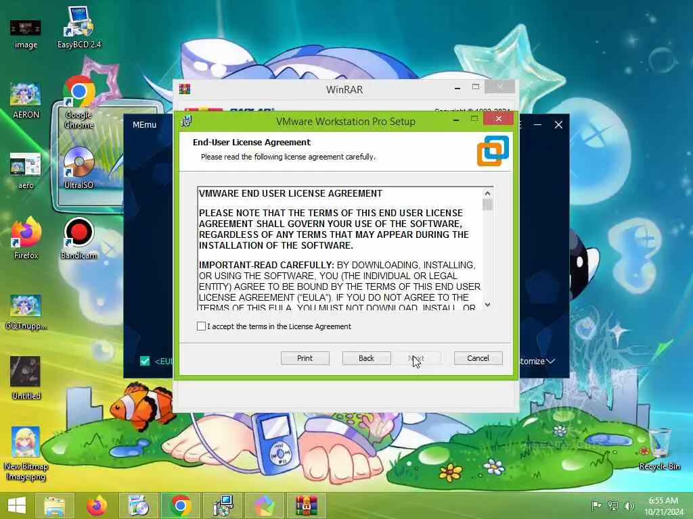Launch Firefox from the taskbar
Viewport: 693px width, 519px height.
tap(97, 505)
